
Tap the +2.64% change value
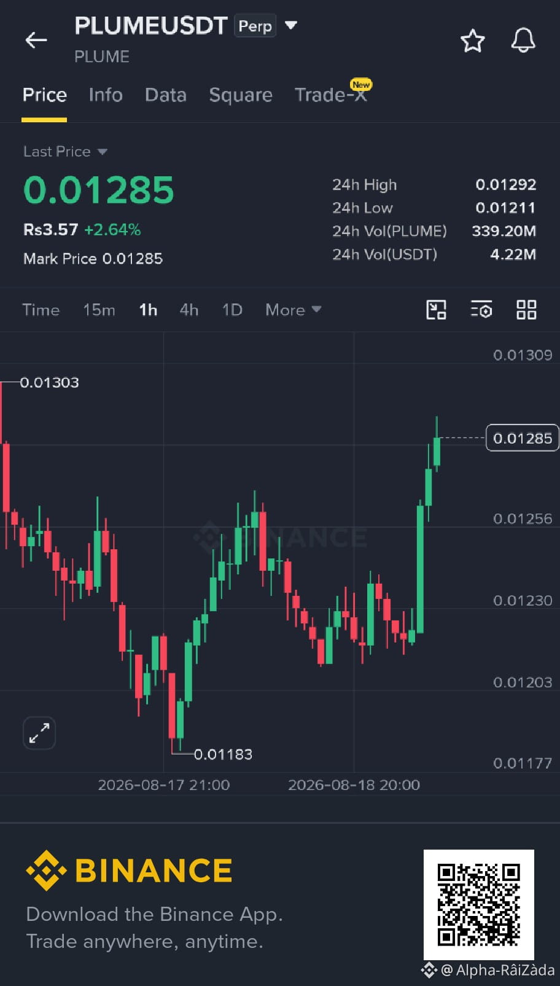coord(112,230)
